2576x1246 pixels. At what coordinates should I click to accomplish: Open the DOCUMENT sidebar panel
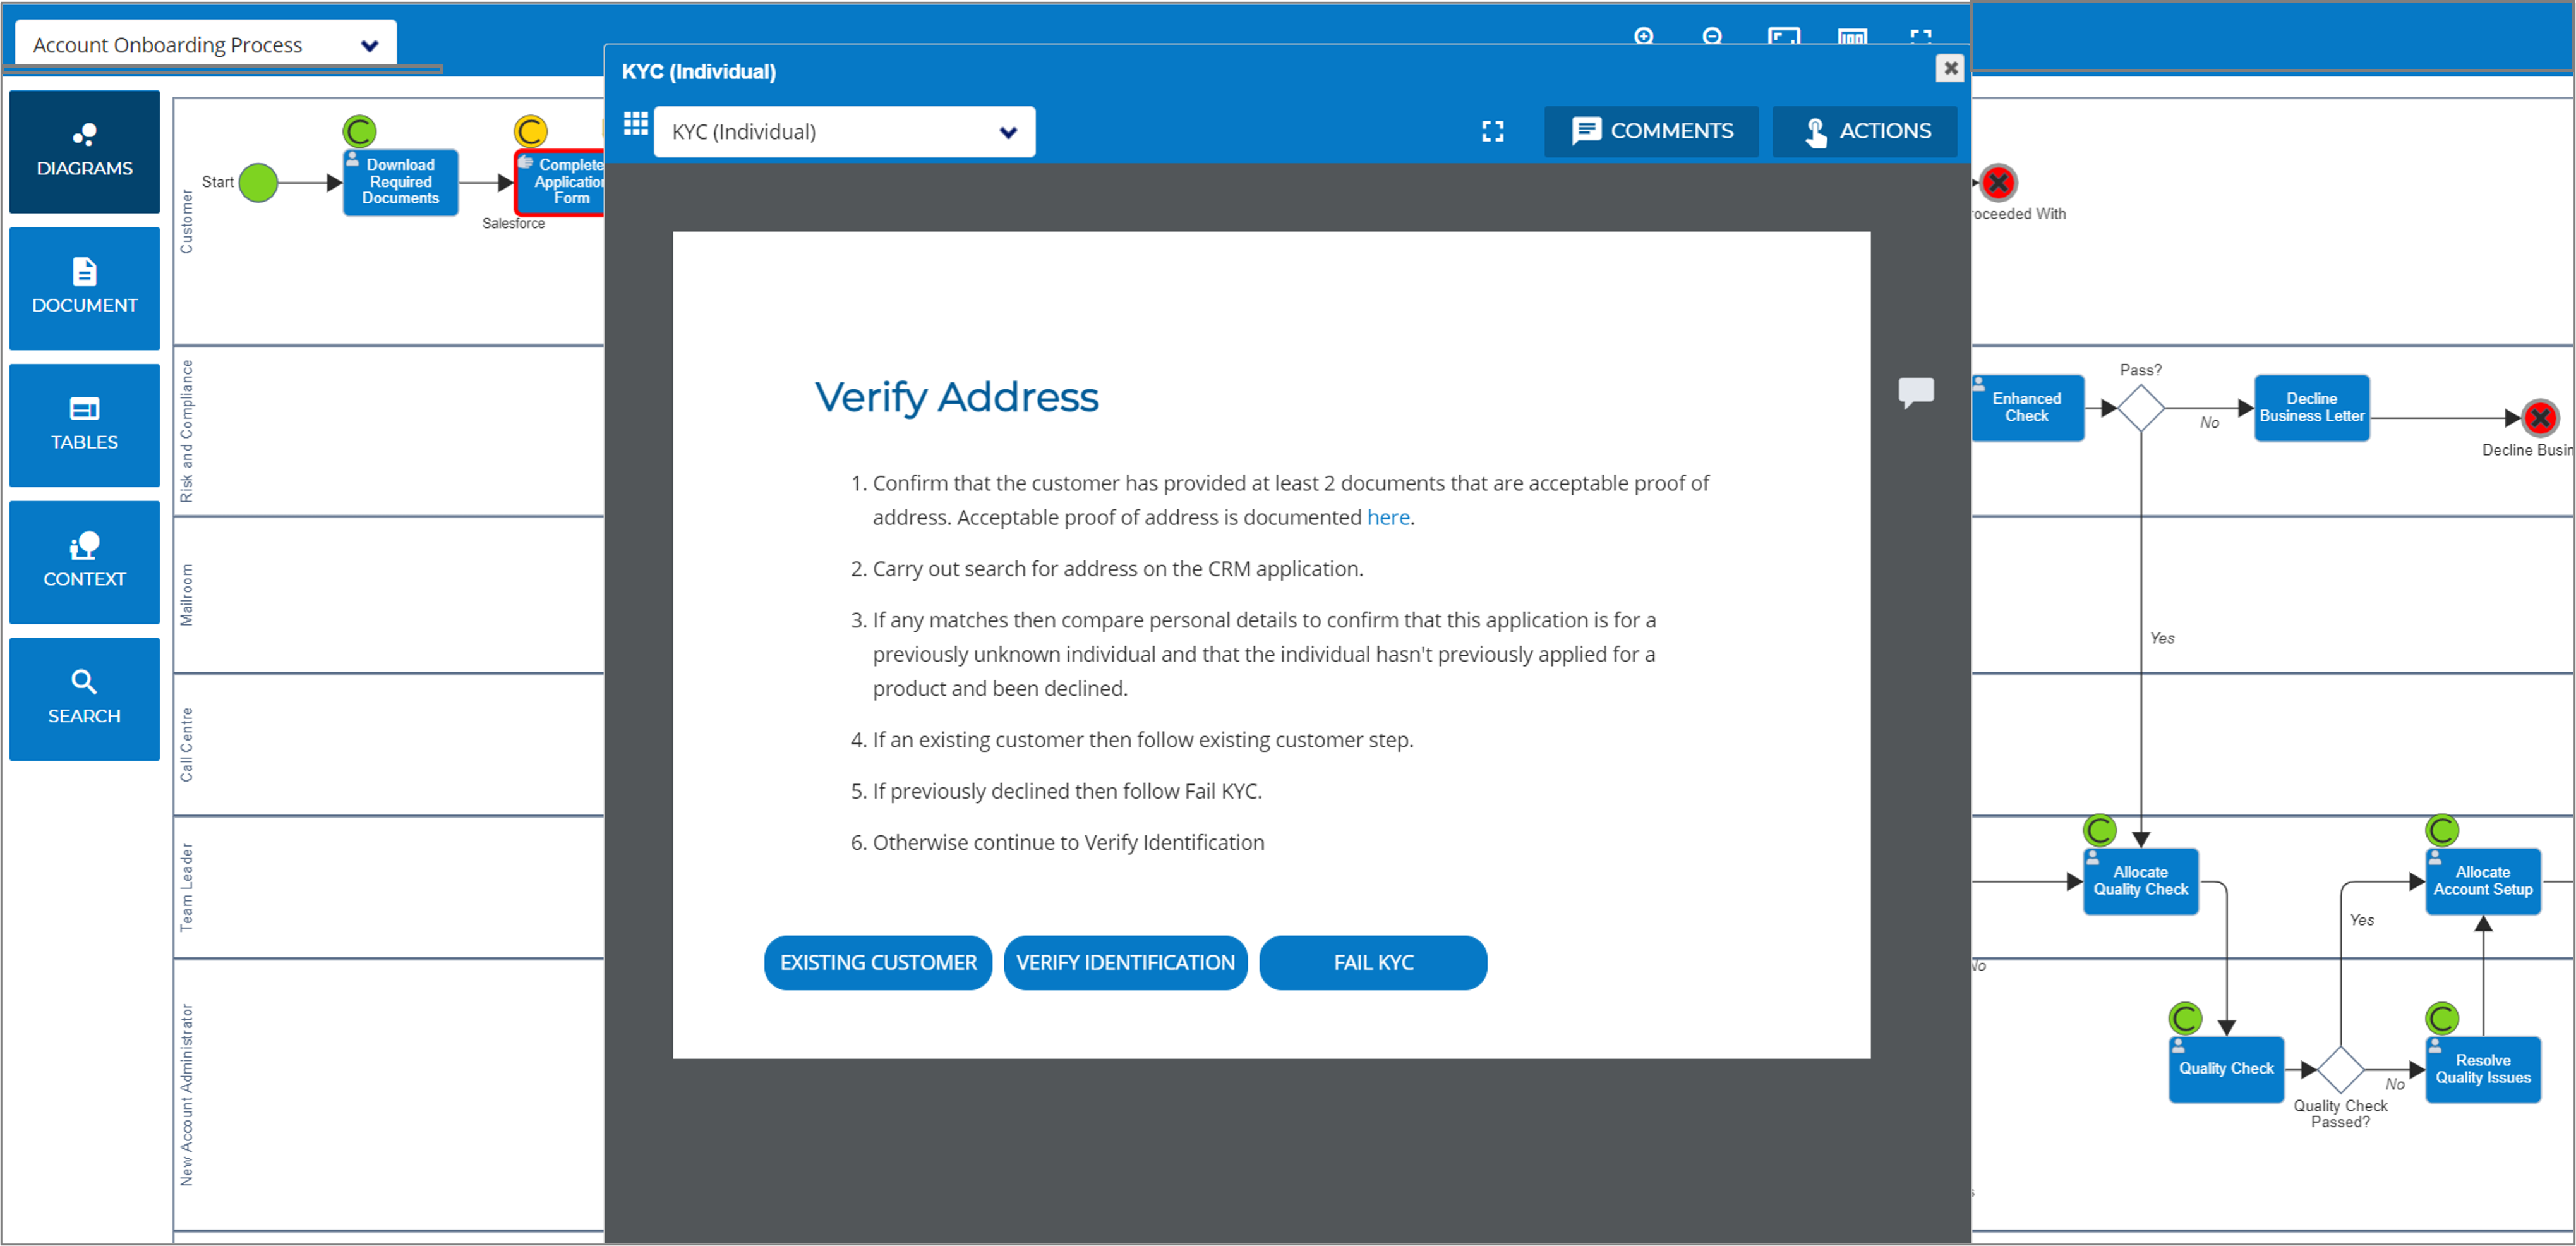84,288
